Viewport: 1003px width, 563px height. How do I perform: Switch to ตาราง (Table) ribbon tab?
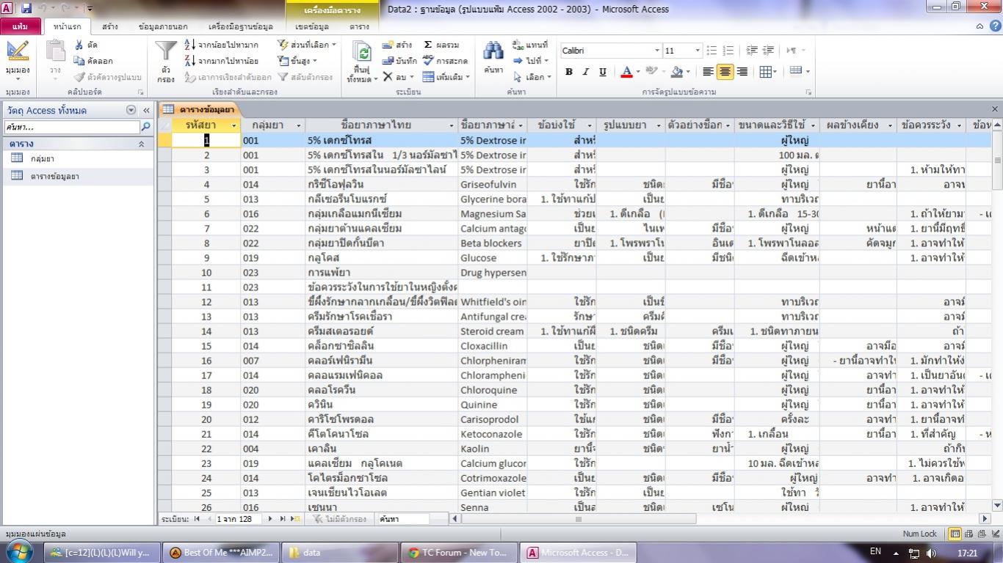(359, 26)
